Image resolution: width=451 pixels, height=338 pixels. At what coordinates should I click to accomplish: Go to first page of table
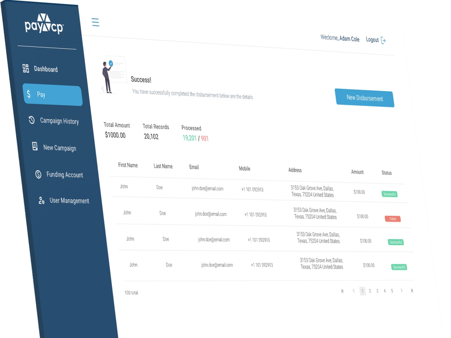click(x=342, y=291)
